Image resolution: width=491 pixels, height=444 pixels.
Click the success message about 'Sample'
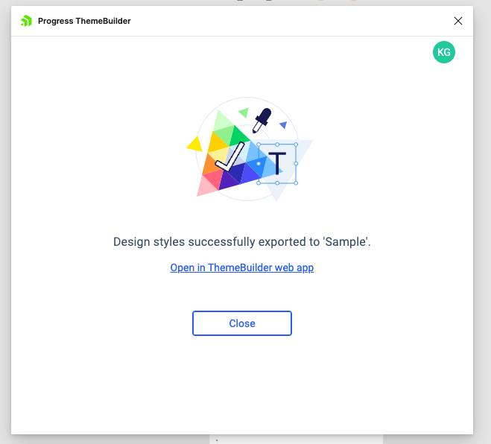[x=241, y=241]
